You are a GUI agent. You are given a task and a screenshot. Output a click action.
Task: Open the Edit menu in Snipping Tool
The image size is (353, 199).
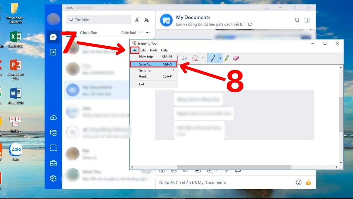[x=143, y=50]
